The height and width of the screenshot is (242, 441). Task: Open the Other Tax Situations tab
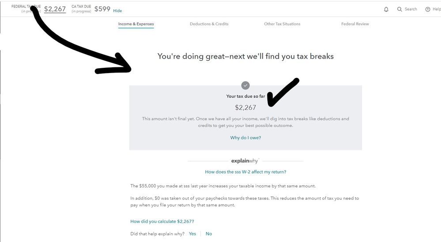tap(282, 24)
